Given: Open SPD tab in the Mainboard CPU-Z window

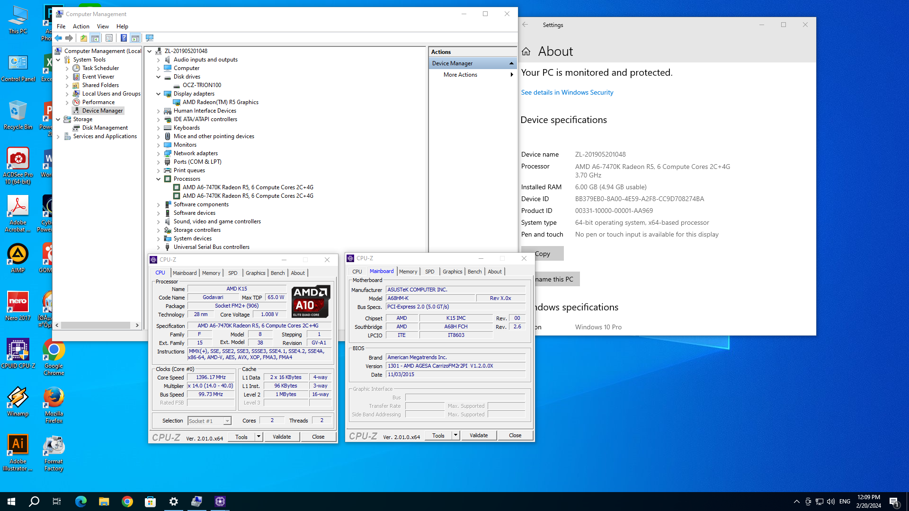Looking at the screenshot, I should [430, 272].
